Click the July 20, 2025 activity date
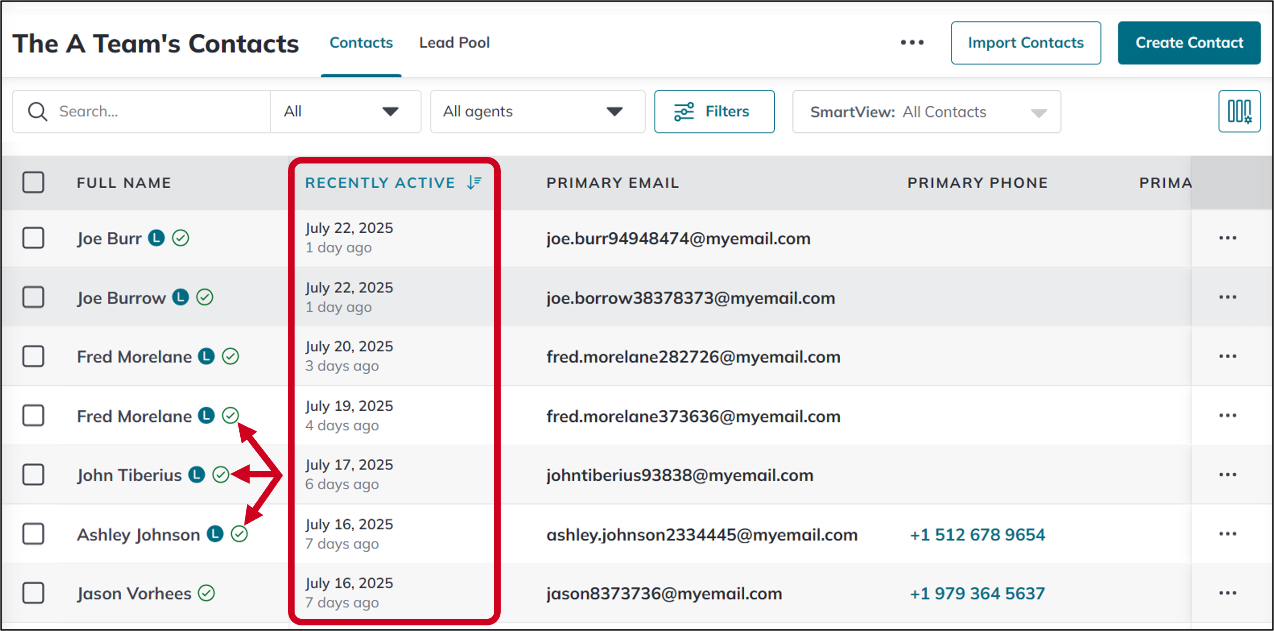Screen dimensions: 1274x631 [348, 347]
